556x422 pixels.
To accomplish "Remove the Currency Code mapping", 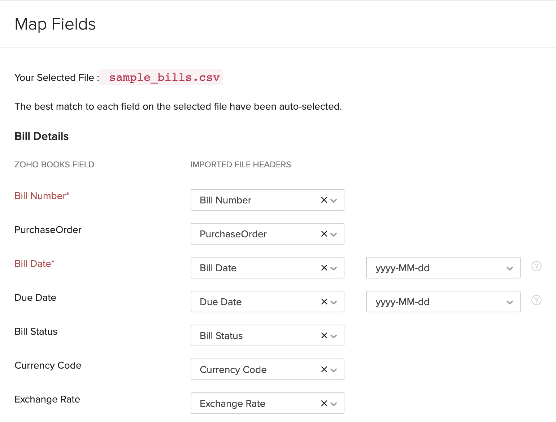I will click(x=323, y=370).
